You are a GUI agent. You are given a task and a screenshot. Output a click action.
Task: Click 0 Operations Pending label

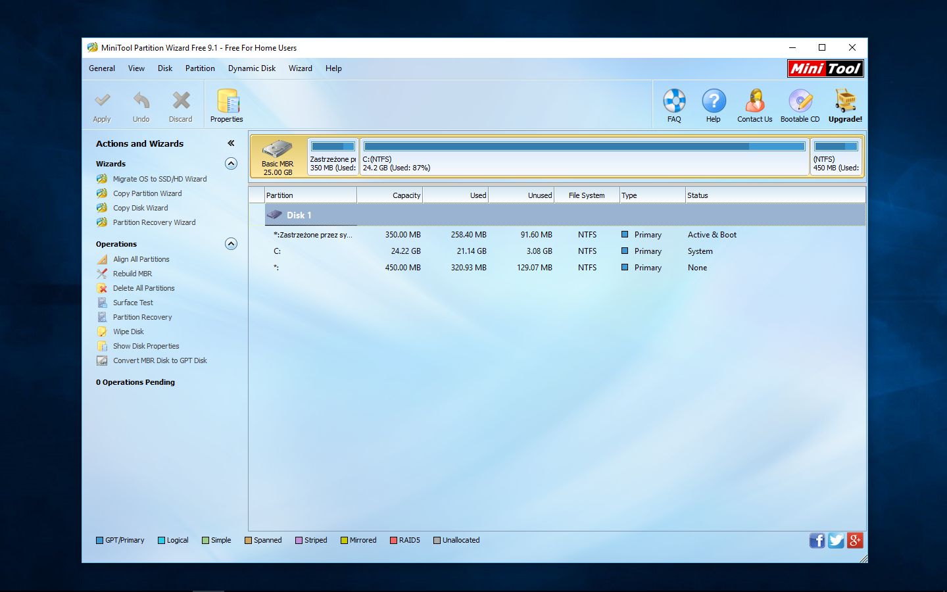coord(135,382)
